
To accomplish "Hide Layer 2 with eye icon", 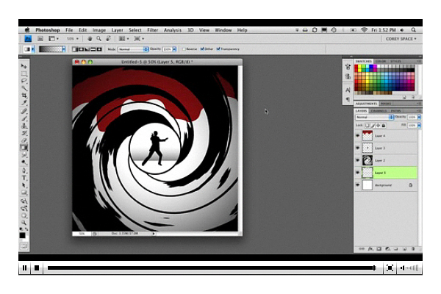I will coord(358,160).
